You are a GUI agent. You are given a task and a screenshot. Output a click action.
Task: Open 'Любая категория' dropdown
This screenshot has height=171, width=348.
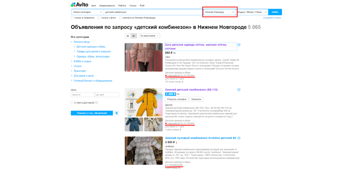tap(87, 12)
